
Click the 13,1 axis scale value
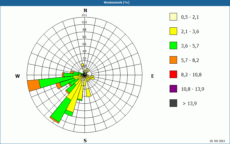point(84,15)
